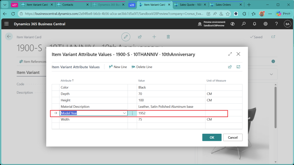Open the settings gear in Business Central
The height and width of the screenshot is (165, 294).
266,24
